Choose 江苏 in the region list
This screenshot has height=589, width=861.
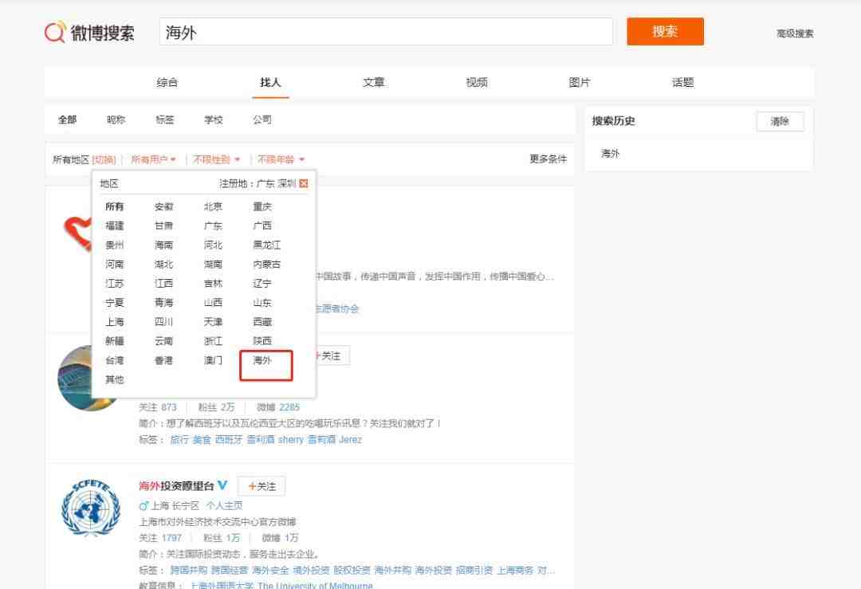pyautogui.click(x=114, y=283)
